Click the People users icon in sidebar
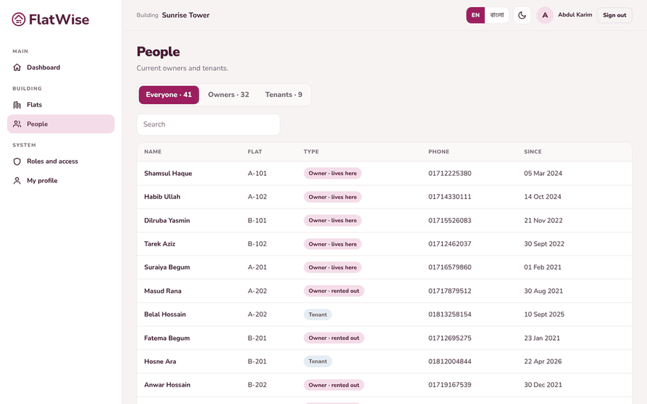The image size is (647, 404). (x=17, y=123)
